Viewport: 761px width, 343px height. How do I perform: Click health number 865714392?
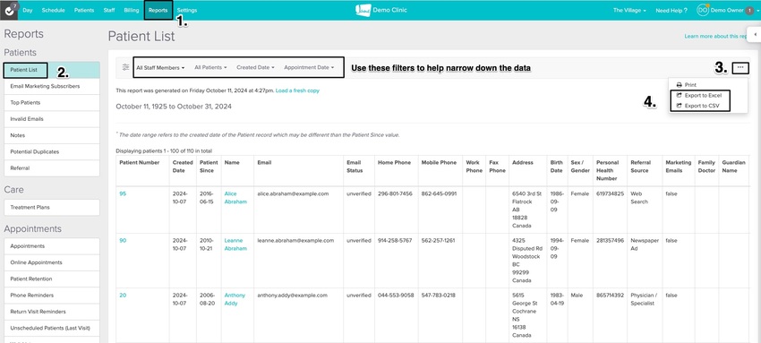[x=611, y=295]
